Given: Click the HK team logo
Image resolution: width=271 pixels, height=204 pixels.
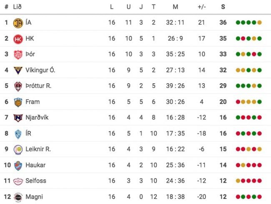Looking at the screenshot, I should [x=18, y=38].
